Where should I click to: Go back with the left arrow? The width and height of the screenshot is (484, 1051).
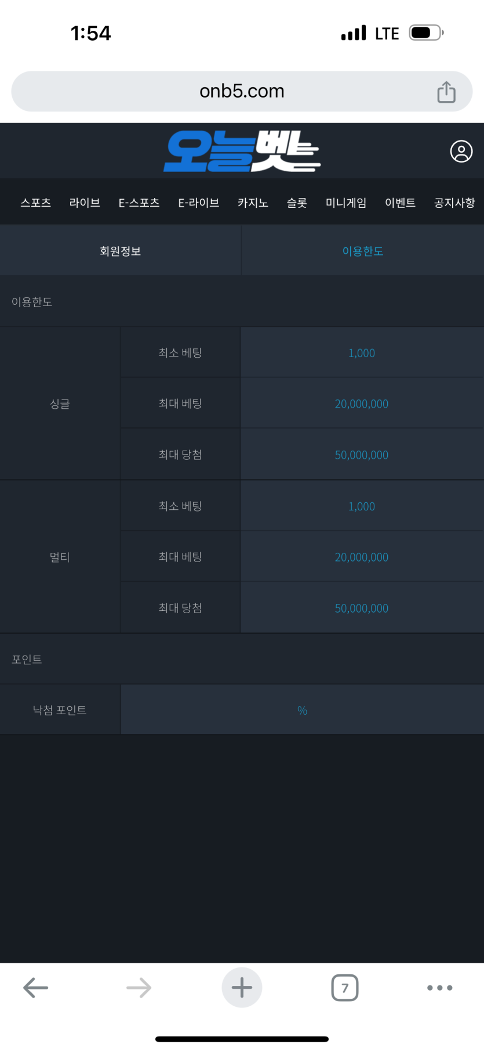pos(35,988)
